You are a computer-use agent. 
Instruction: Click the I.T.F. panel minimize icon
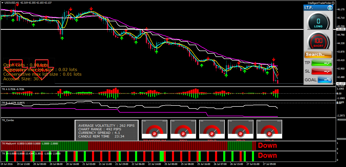point(330,8)
